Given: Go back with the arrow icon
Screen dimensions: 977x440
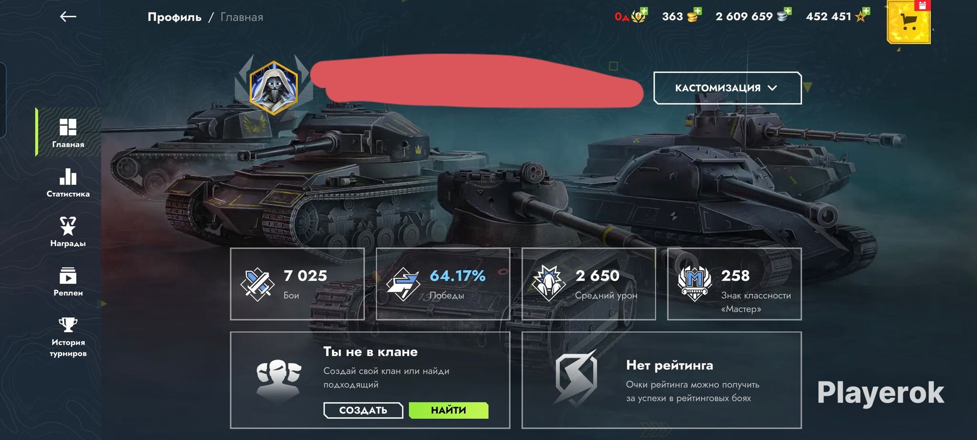Looking at the screenshot, I should tap(68, 17).
